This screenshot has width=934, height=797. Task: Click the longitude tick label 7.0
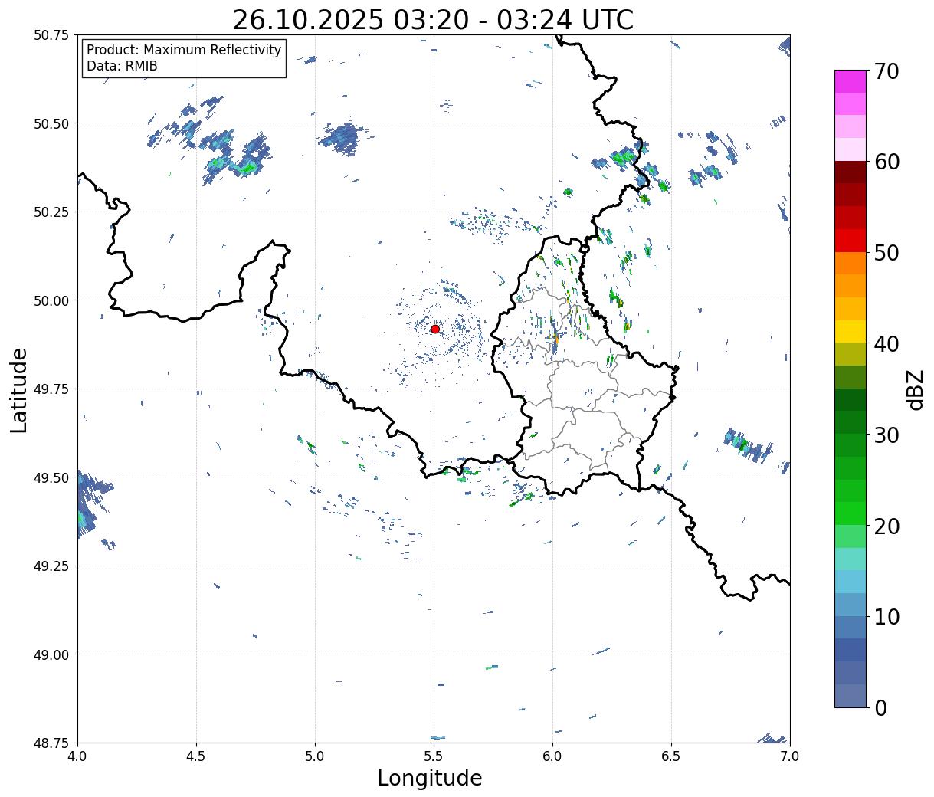click(x=790, y=756)
